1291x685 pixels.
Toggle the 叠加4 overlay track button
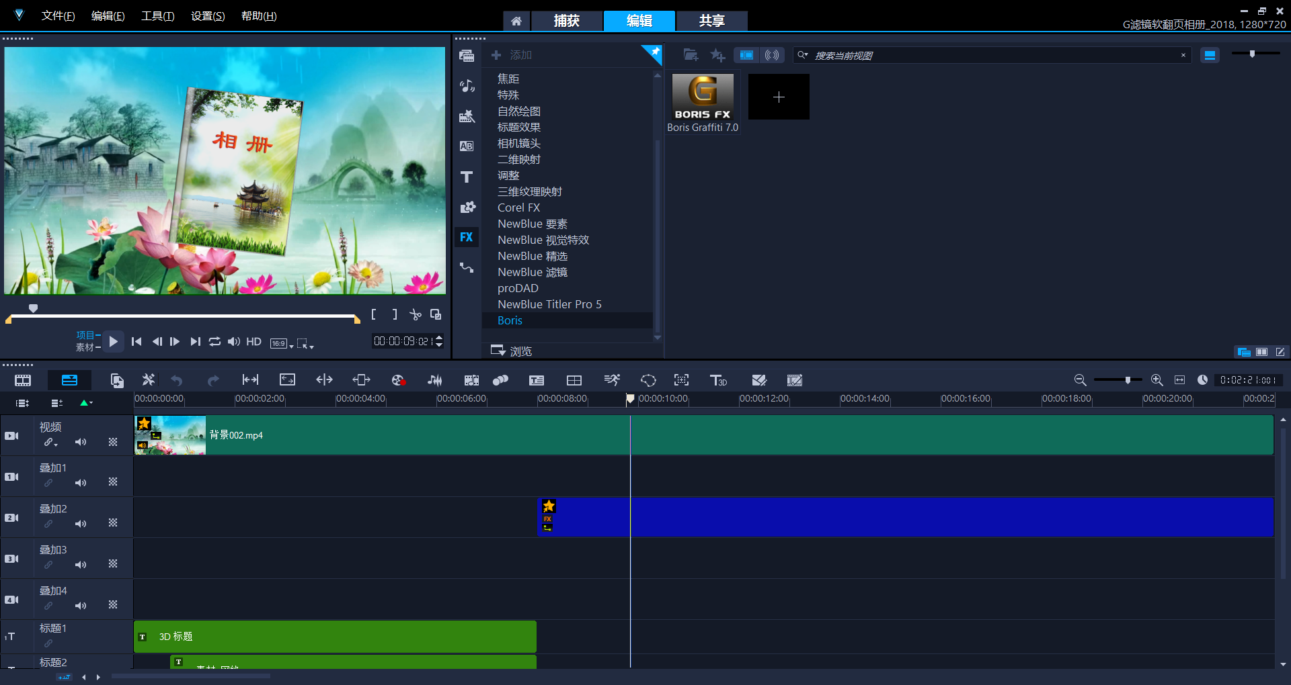click(x=11, y=600)
